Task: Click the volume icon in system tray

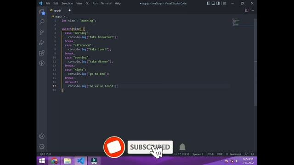Action: coord(237,161)
